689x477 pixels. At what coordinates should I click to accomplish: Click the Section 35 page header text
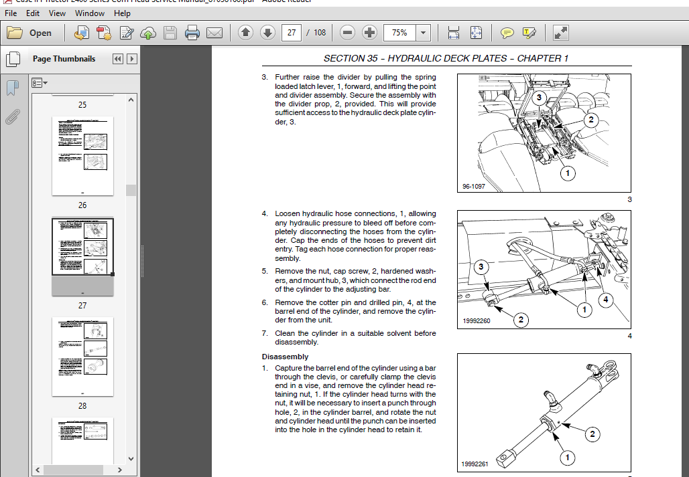point(446,58)
